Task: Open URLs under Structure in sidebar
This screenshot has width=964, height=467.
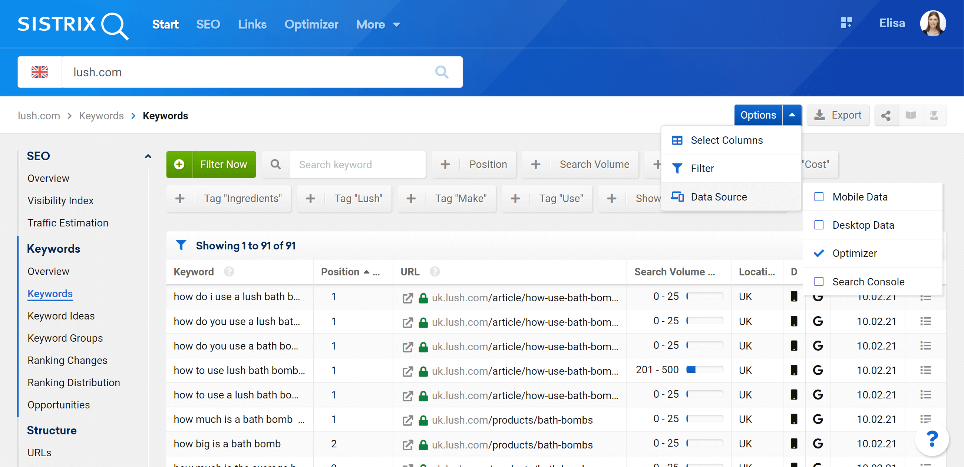Action: 39,453
